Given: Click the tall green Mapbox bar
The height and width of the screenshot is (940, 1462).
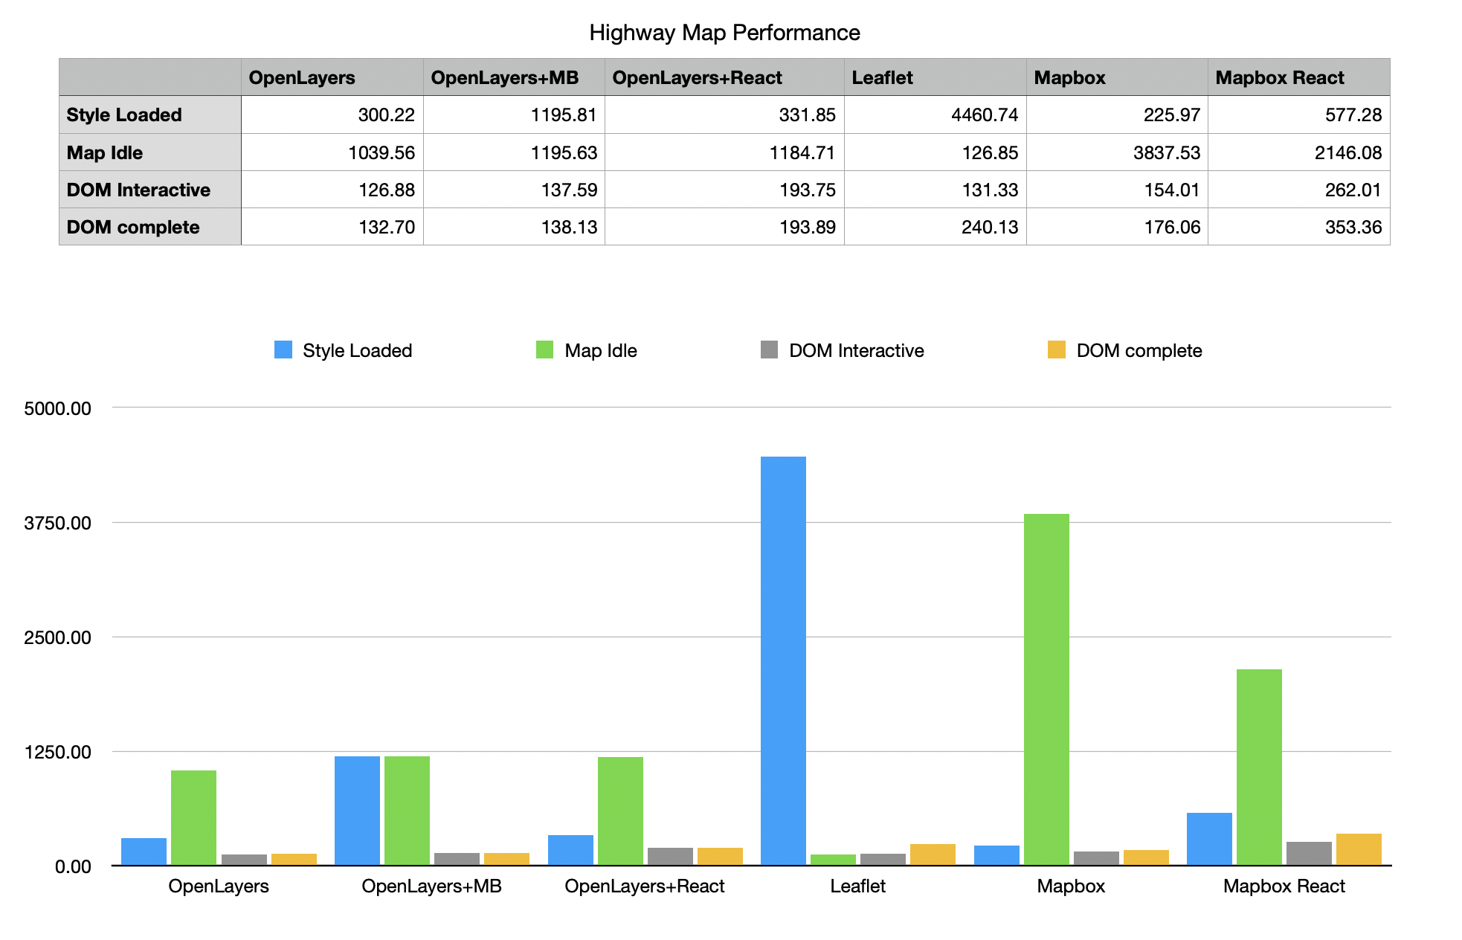Looking at the screenshot, I should 1046,689.
